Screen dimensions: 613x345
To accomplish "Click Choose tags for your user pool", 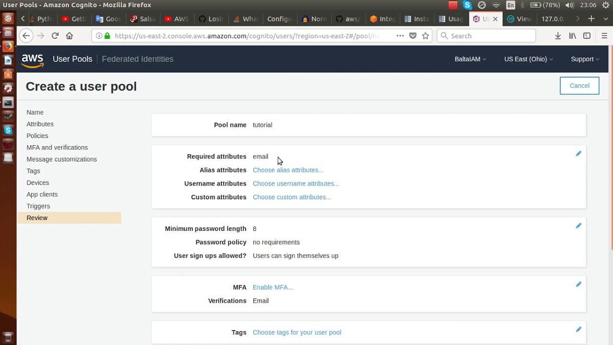I will coord(297,333).
